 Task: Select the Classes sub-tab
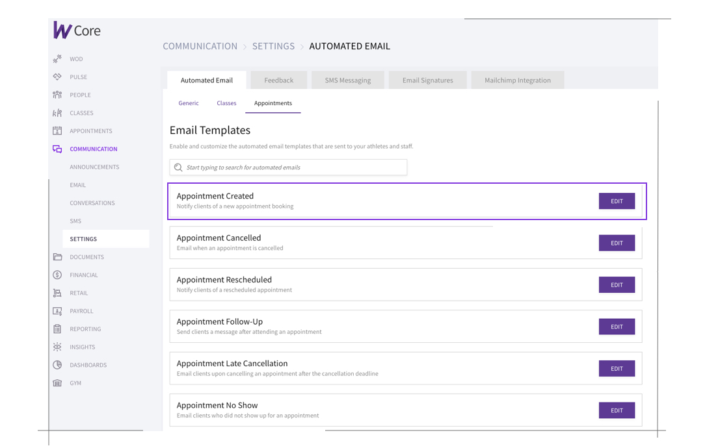226,103
